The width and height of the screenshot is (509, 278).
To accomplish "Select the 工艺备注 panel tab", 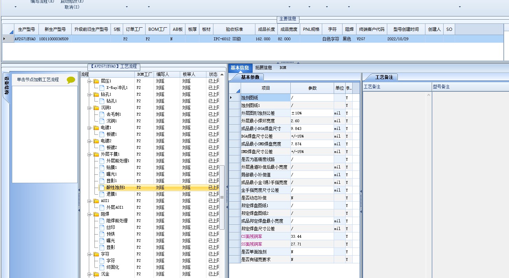I will click(384, 77).
